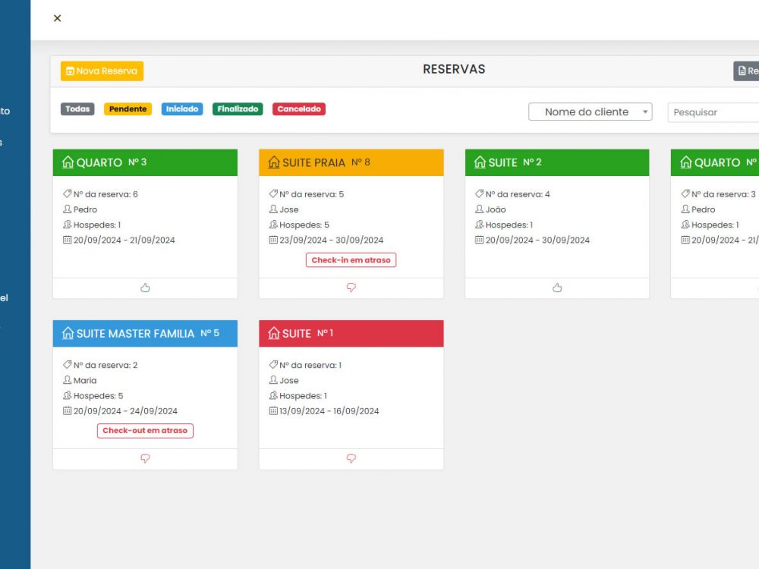Image resolution: width=759 pixels, height=569 pixels.
Task: Click the house icon on Suite Master Familia header
Action: click(x=68, y=333)
